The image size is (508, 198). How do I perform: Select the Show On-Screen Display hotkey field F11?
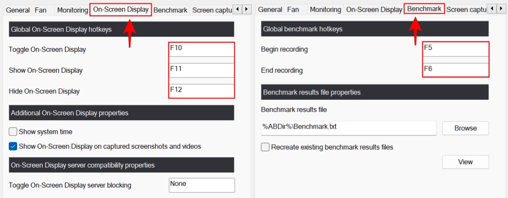(201, 70)
